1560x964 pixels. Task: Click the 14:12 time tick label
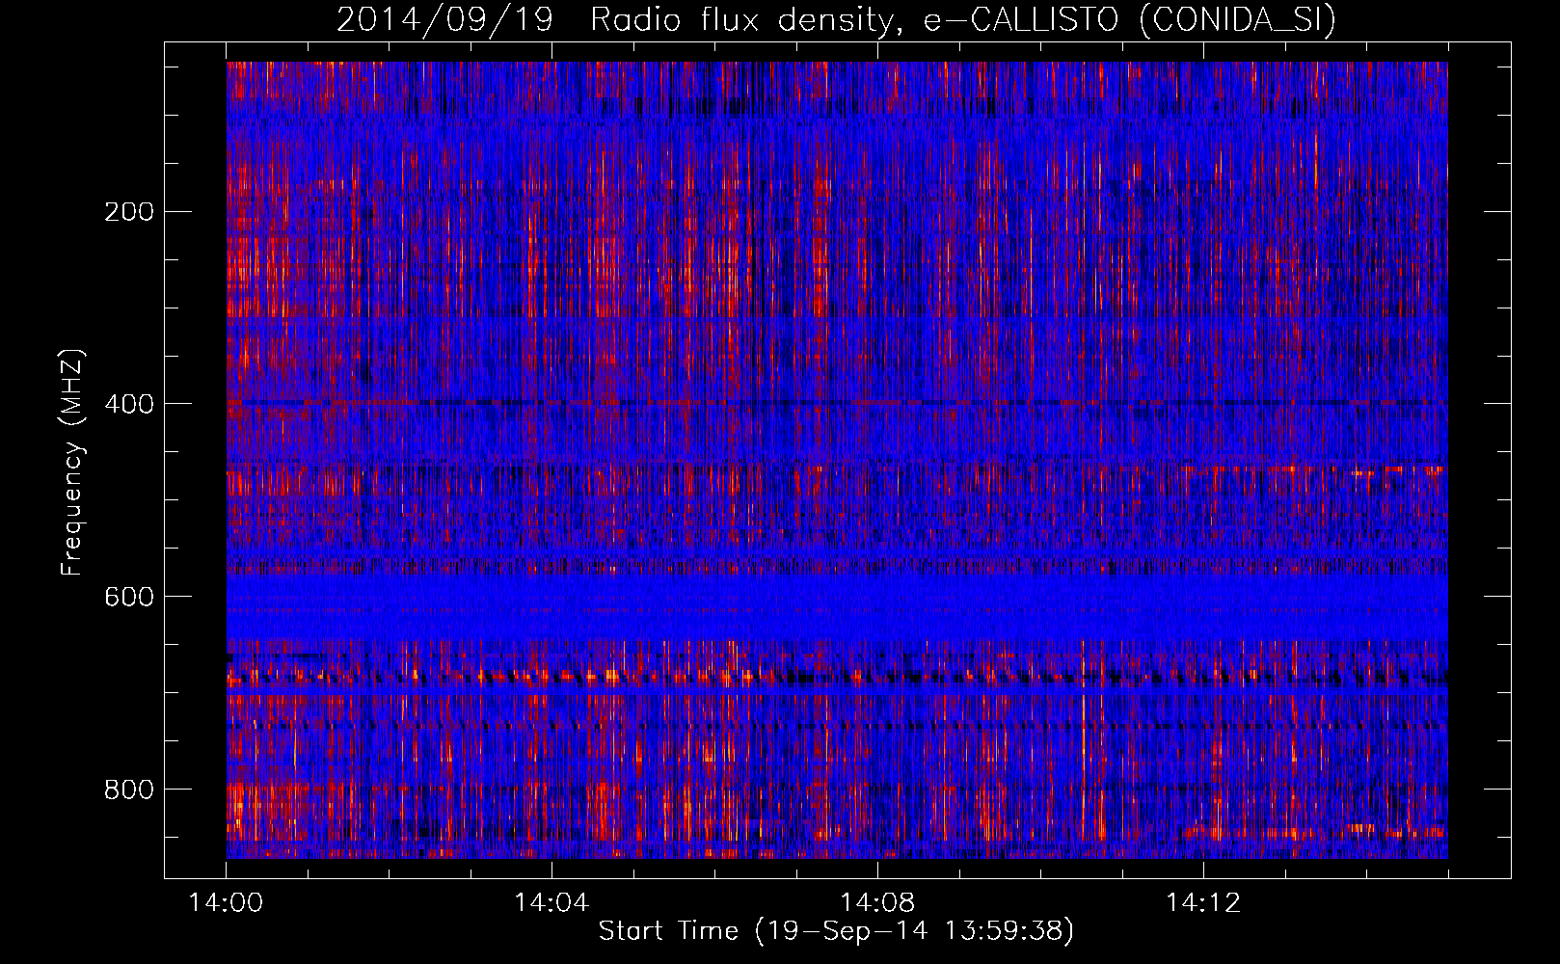pyautogui.click(x=1203, y=903)
